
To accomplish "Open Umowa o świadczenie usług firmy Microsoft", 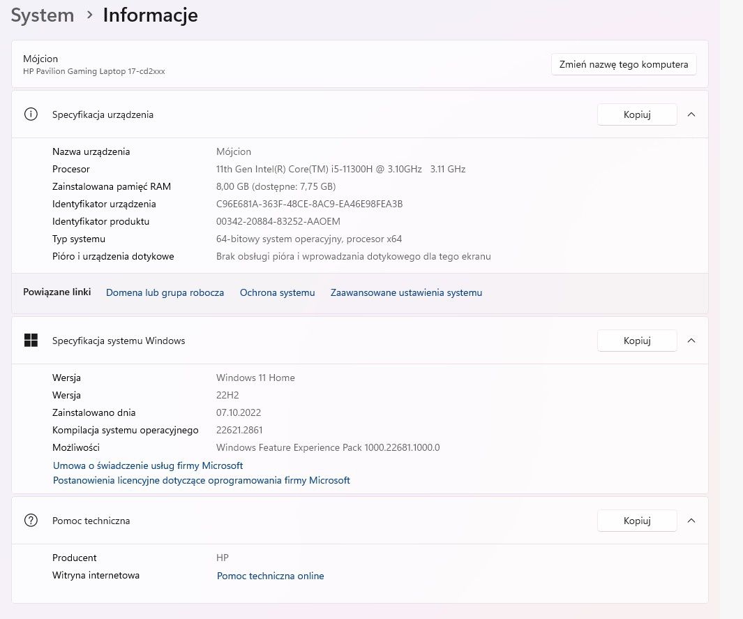I will click(148, 465).
